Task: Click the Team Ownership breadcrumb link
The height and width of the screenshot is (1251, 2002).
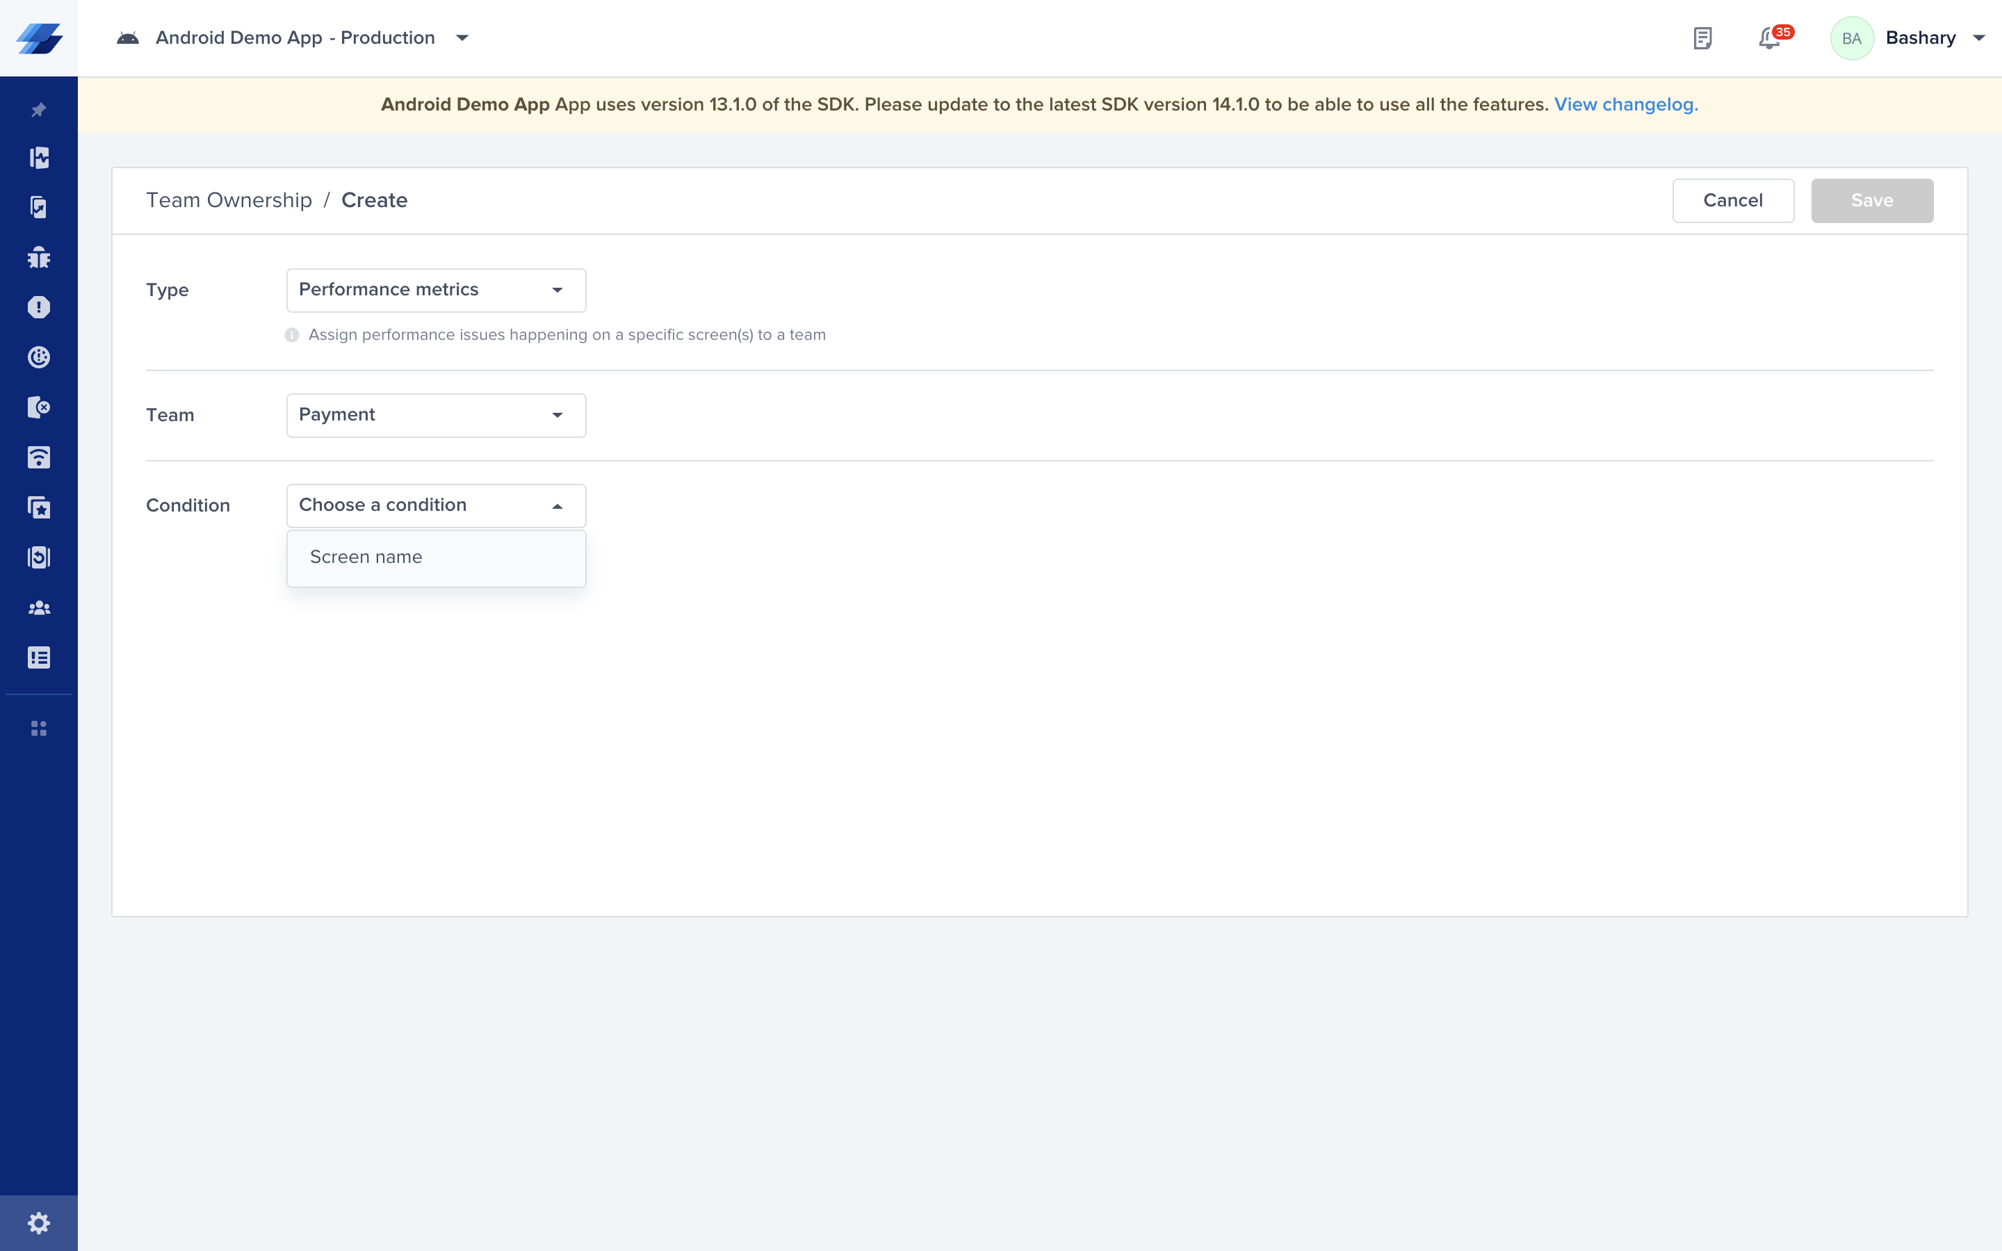Action: [x=229, y=200]
